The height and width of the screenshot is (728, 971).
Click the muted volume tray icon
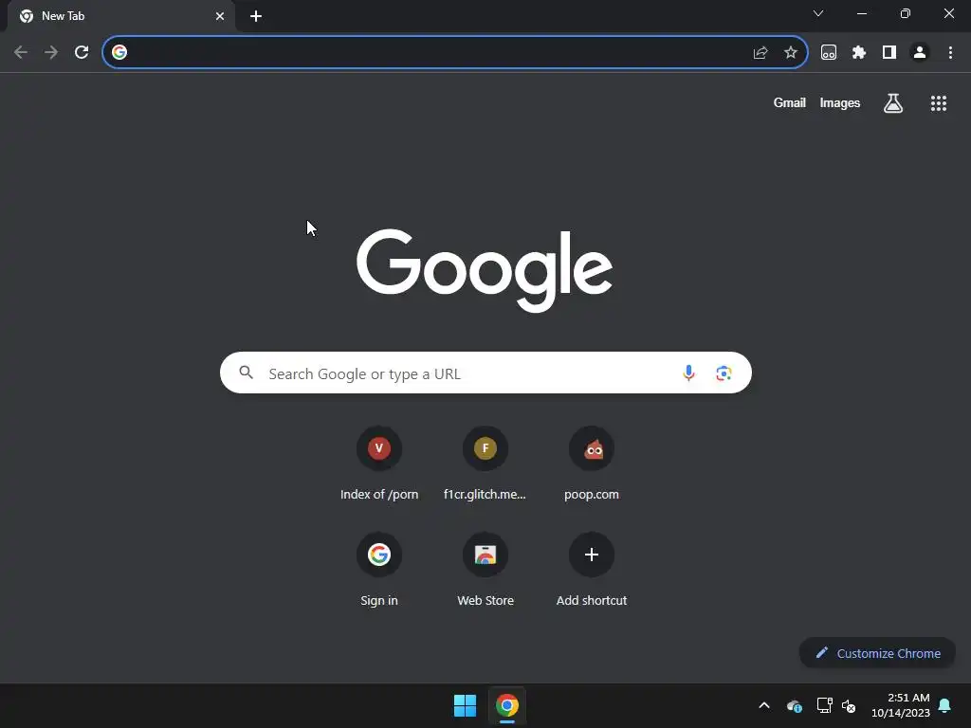[x=849, y=705]
